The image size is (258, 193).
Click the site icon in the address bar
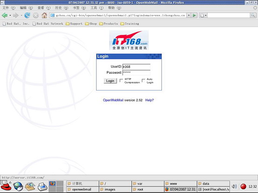(53, 15)
